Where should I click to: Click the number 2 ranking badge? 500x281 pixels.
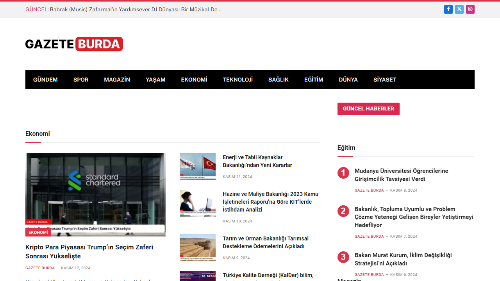pyautogui.click(x=343, y=211)
